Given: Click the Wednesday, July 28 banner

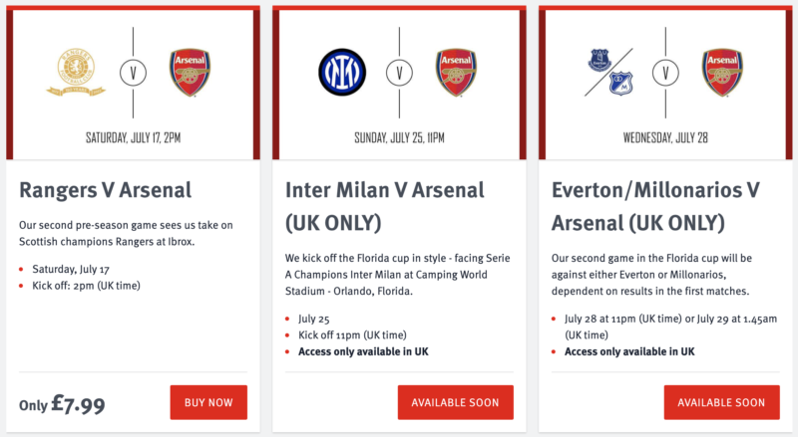Looking at the screenshot, I should [x=665, y=137].
